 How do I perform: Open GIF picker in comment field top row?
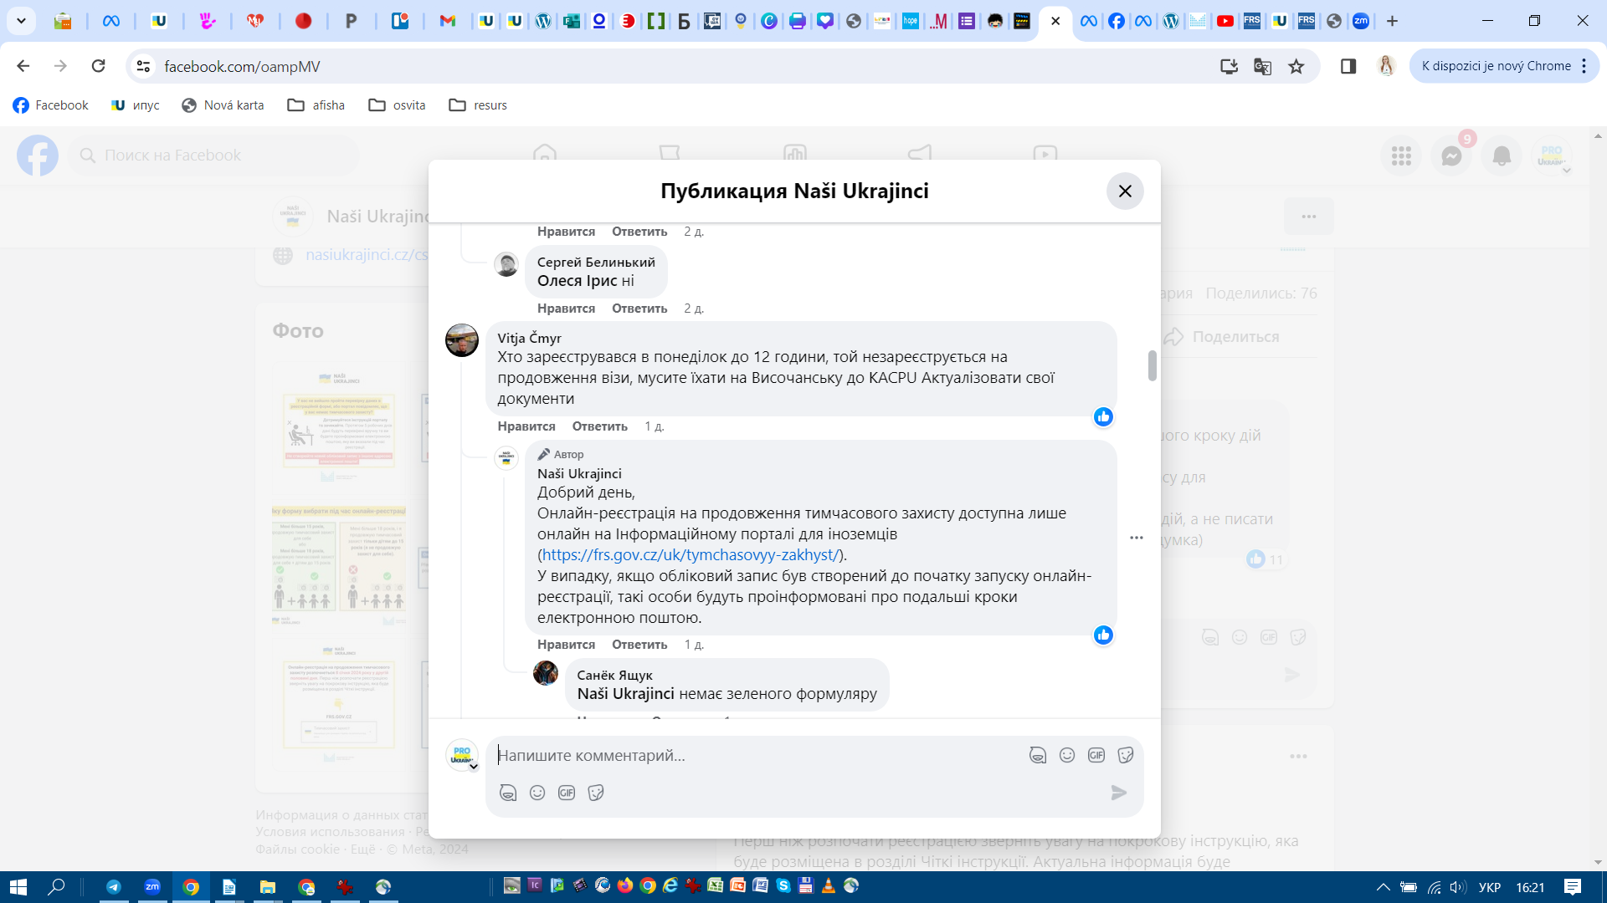pos(1096,756)
